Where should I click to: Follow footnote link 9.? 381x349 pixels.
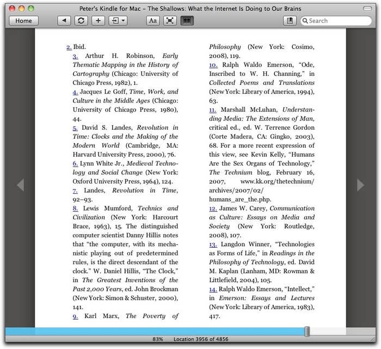pyautogui.click(x=75, y=316)
